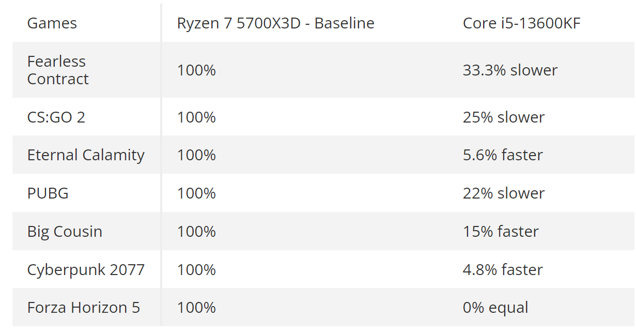Click the 33.3% slower result
636x334 pixels.
pyautogui.click(x=510, y=70)
